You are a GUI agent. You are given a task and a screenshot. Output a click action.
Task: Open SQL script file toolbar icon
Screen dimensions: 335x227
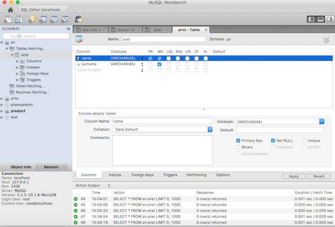click(x=19, y=20)
